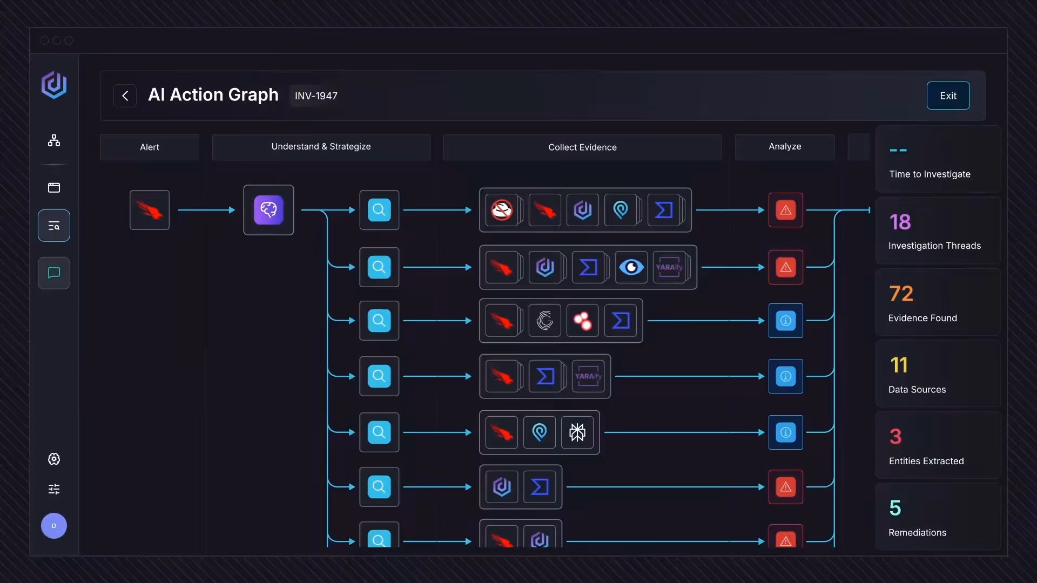Open the settings gear in the sidebar

[54, 459]
